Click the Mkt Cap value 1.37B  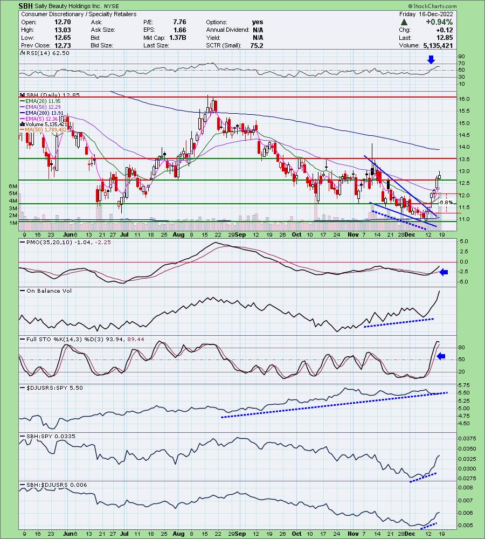178,38
